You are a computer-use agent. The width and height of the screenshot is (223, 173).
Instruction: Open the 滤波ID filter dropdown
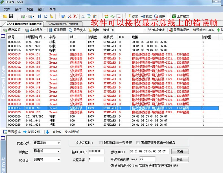[x=145, y=30]
